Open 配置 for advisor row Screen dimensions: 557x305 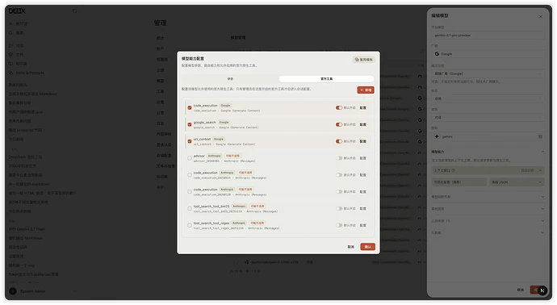pyautogui.click(x=362, y=158)
